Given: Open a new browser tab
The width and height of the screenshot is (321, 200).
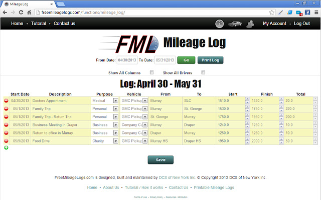Looking at the screenshot, I should pyautogui.click(x=61, y=4).
